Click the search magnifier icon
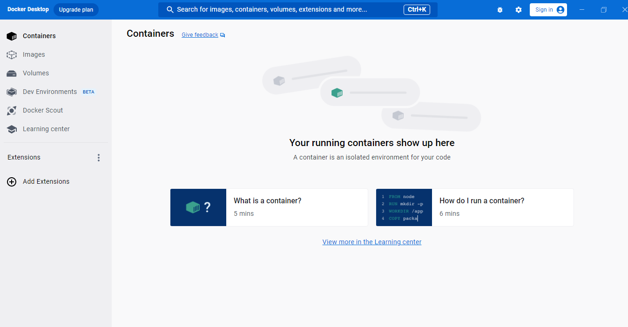Image resolution: width=628 pixels, height=327 pixels. tap(170, 10)
